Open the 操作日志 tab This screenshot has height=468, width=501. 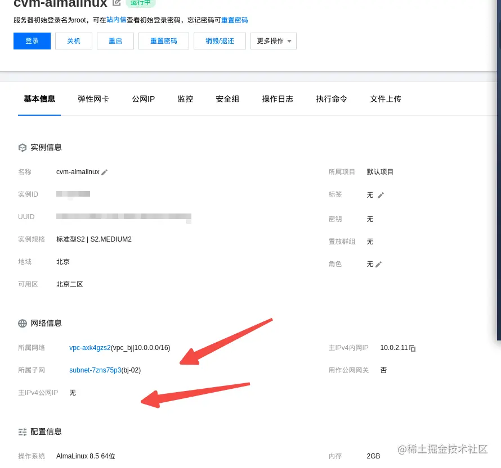(278, 99)
